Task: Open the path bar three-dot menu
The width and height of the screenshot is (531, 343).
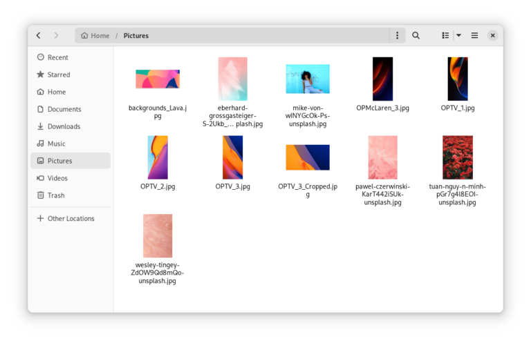Action: [x=398, y=35]
